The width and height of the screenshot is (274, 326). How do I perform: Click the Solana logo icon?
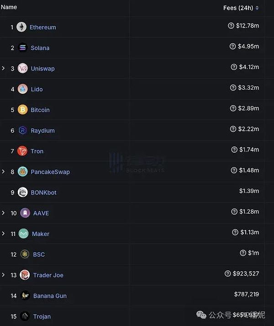coord(23,48)
